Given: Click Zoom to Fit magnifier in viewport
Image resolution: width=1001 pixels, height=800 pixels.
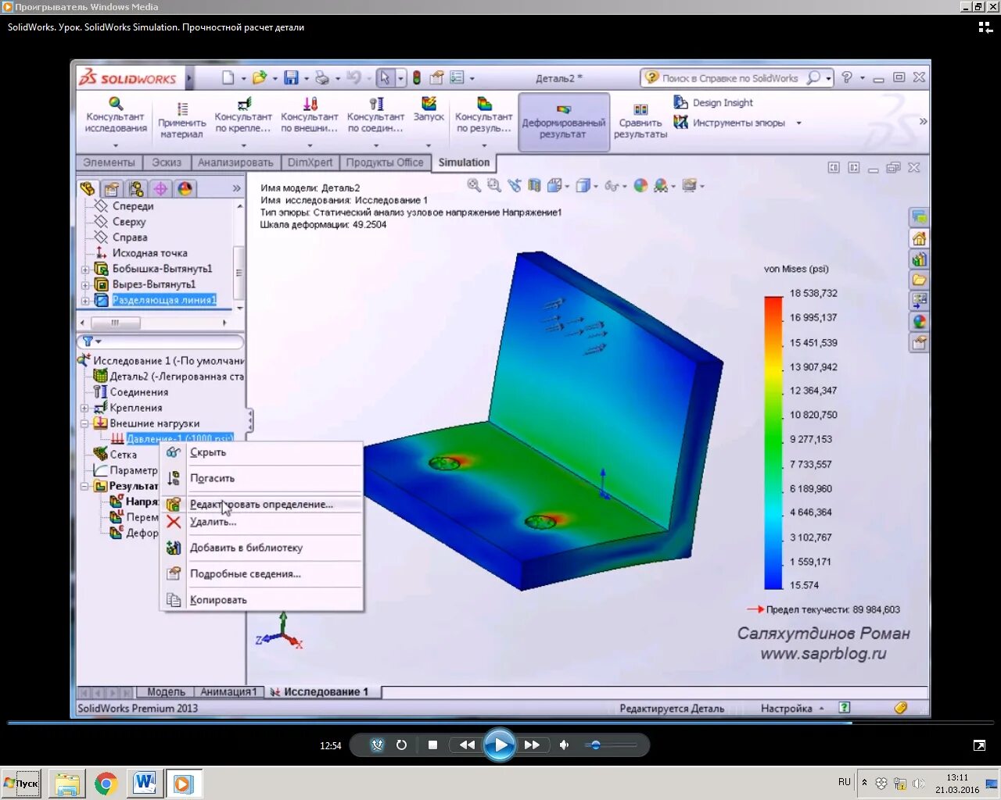Looking at the screenshot, I should click(x=474, y=185).
